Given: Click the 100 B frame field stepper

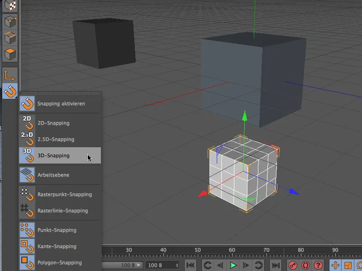Looking at the screenshot, I should click(x=176, y=265).
